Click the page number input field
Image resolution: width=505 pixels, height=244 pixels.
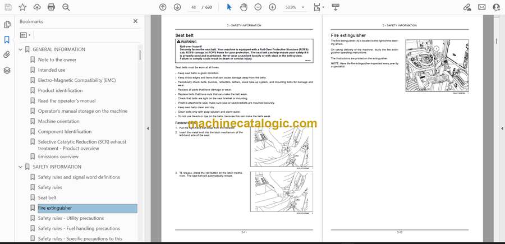194,7
